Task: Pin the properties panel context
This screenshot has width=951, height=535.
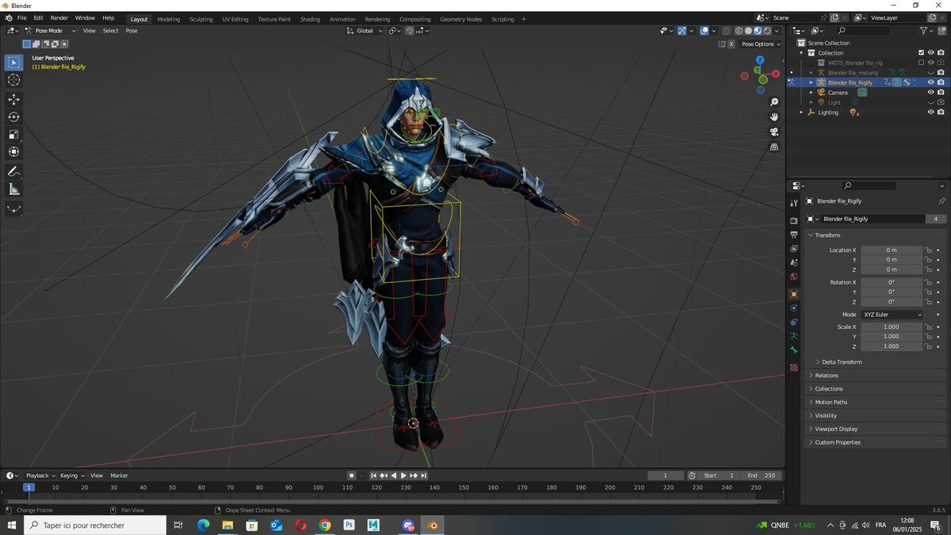Action: (941, 201)
